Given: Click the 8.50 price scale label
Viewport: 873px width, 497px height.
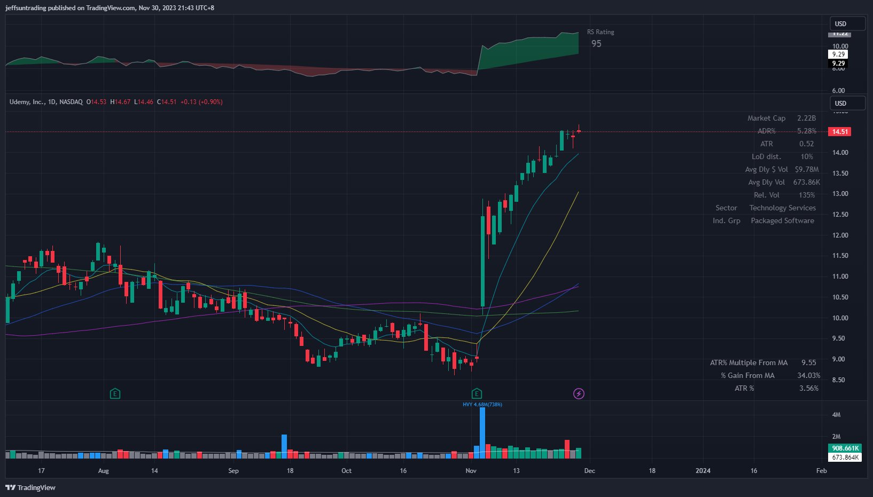Looking at the screenshot, I should point(839,380).
